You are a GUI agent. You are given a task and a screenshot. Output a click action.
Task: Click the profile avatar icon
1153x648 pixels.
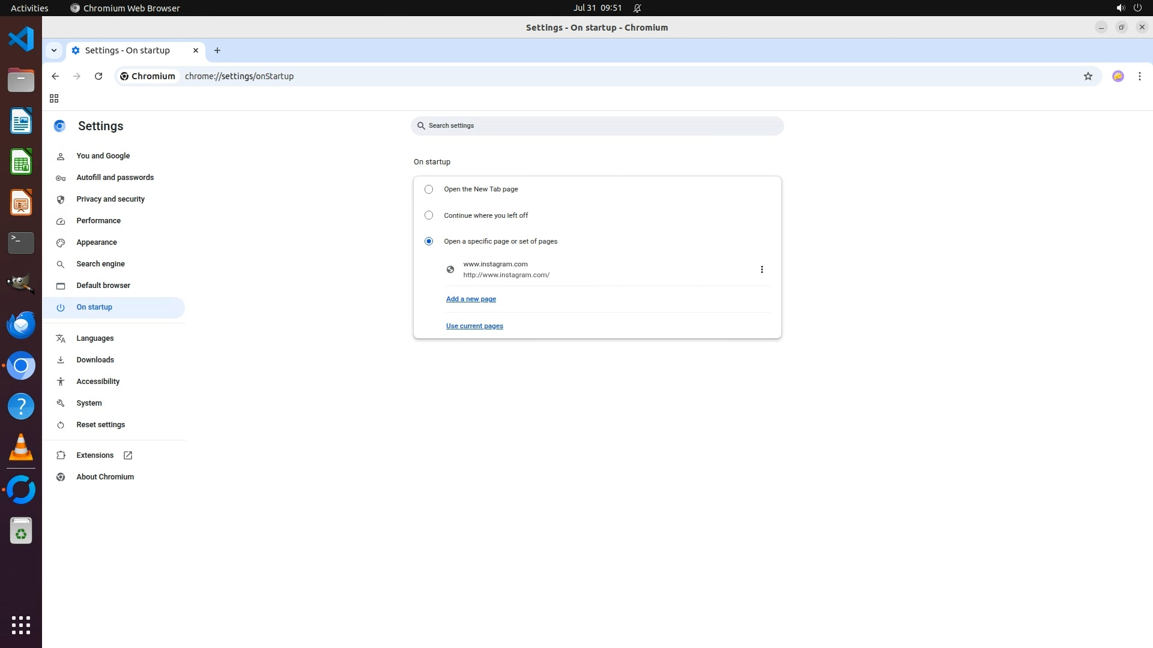click(x=1118, y=76)
